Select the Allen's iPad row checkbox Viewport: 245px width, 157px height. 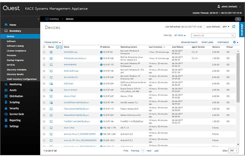44,128
